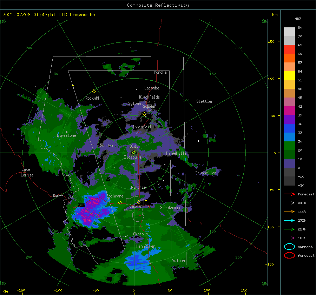
Task: Click the Lake Louise label
Action: coord(27,172)
